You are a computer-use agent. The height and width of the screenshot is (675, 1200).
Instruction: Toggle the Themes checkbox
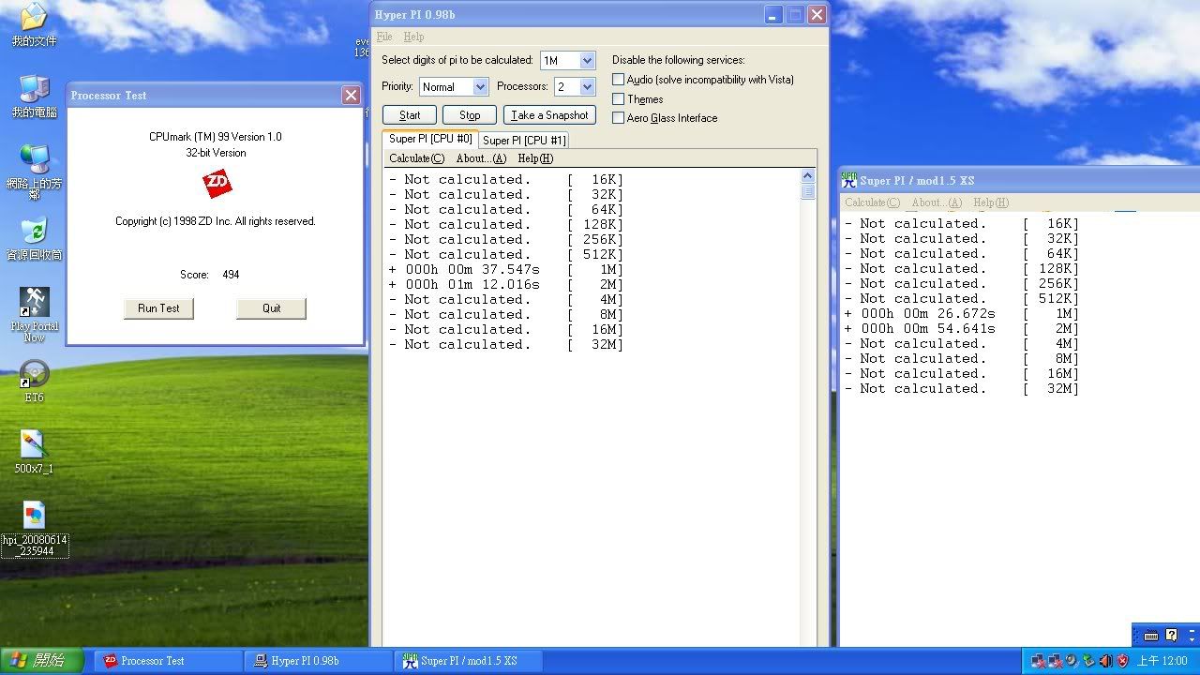click(619, 98)
